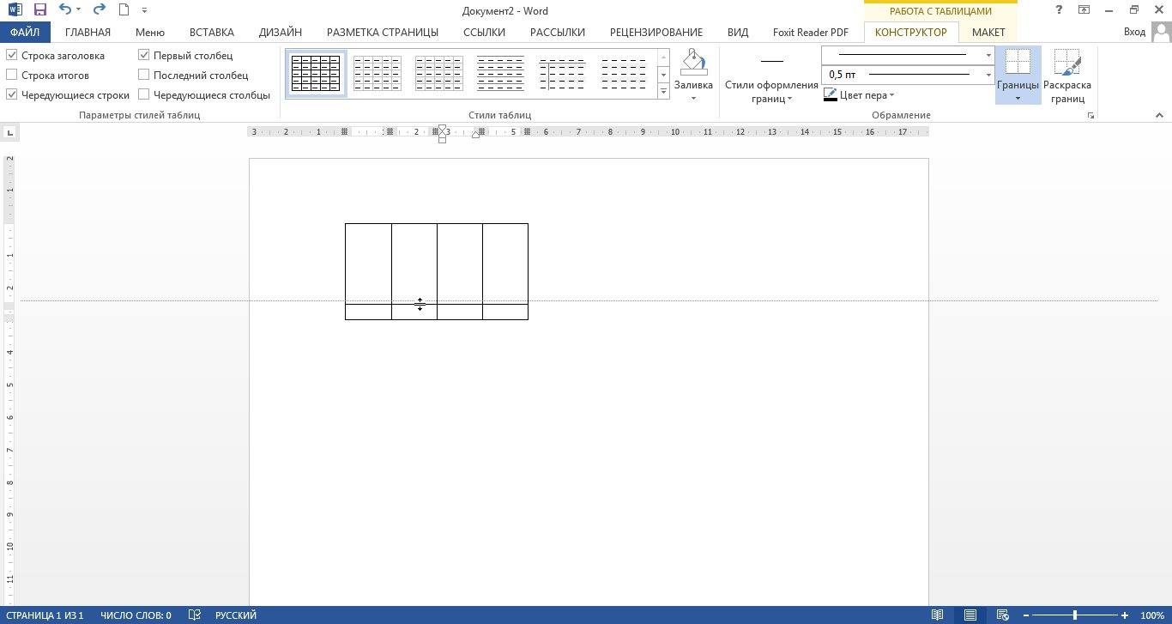The height and width of the screenshot is (624, 1172).
Task: Uncheck the Строка заголовка checkbox
Action: (x=12, y=55)
